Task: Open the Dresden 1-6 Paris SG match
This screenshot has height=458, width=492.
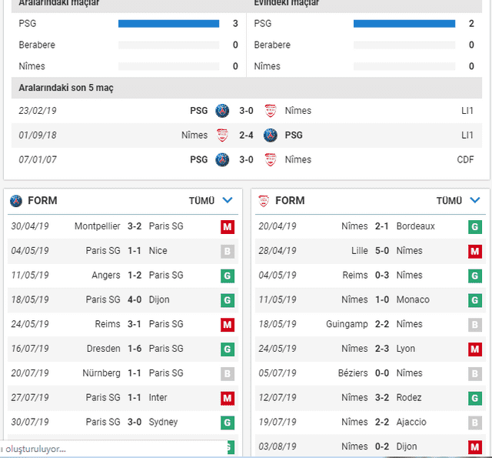Action: point(123,349)
